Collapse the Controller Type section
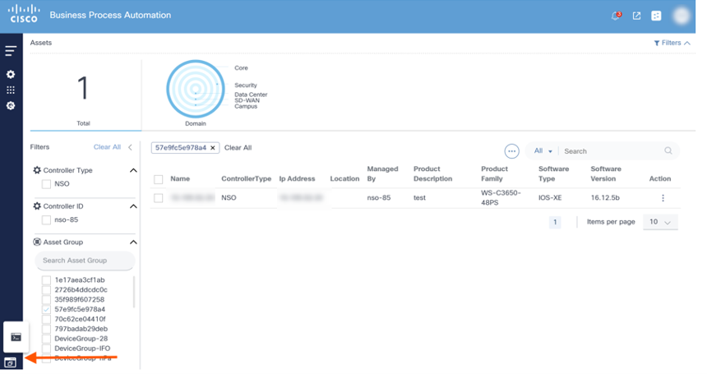 (133, 170)
